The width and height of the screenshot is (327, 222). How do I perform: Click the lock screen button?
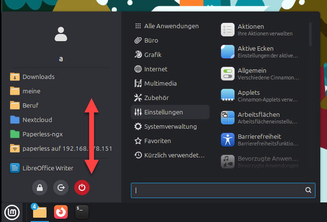(x=40, y=188)
